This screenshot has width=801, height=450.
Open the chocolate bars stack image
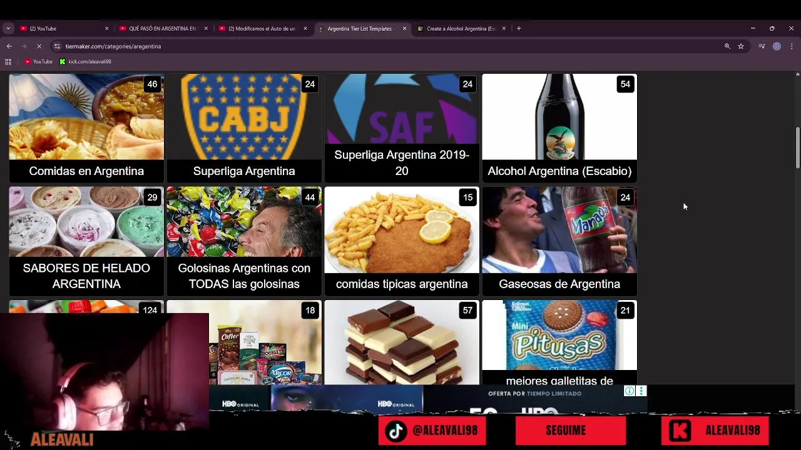402,342
